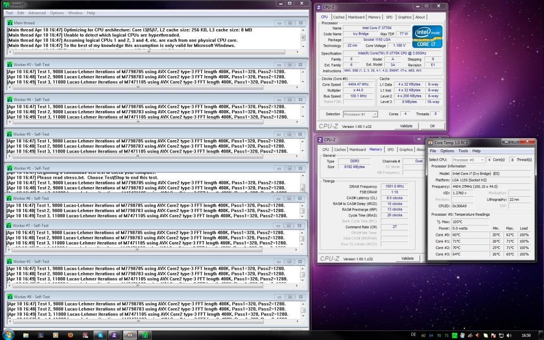Open the File menu in Core Temp
The width and height of the screenshot is (544, 340).
click(x=433, y=151)
